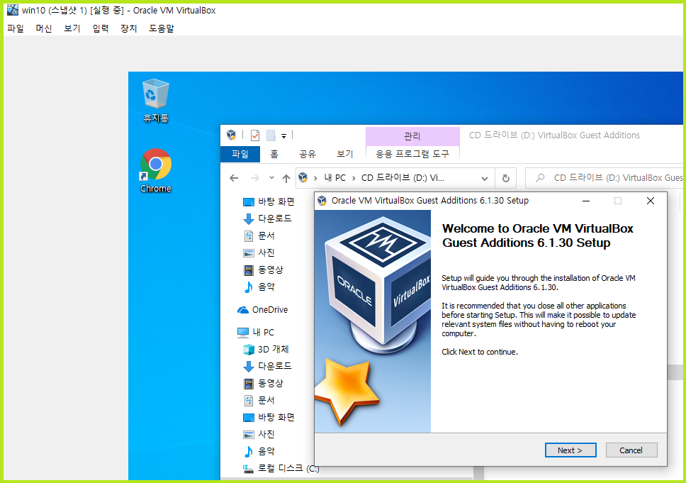Open VirtualBox 도움말 menu
Image resolution: width=686 pixels, height=483 pixels.
click(x=162, y=28)
